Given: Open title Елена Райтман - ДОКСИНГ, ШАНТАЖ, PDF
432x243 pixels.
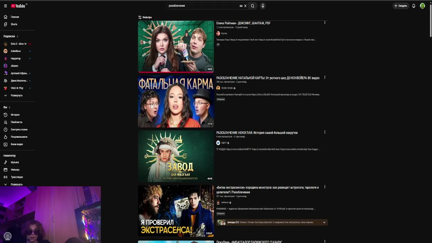Looking at the screenshot, I should 243,23.
